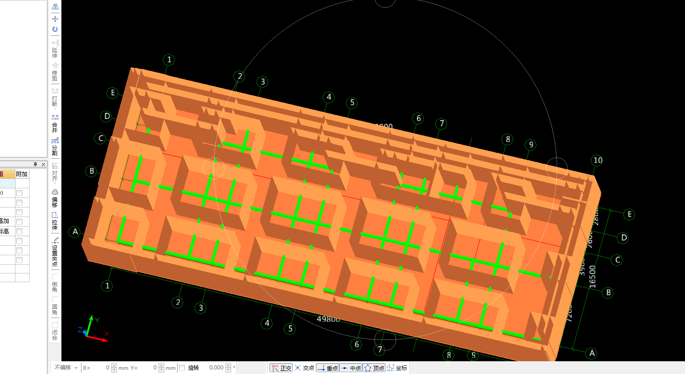Image resolution: width=685 pixels, height=374 pixels.
Task: Click axis bubble 10 in the viewport
Action: (598, 160)
